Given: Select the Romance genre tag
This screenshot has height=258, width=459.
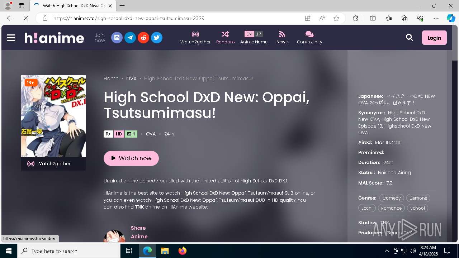Looking at the screenshot, I should [391, 208].
